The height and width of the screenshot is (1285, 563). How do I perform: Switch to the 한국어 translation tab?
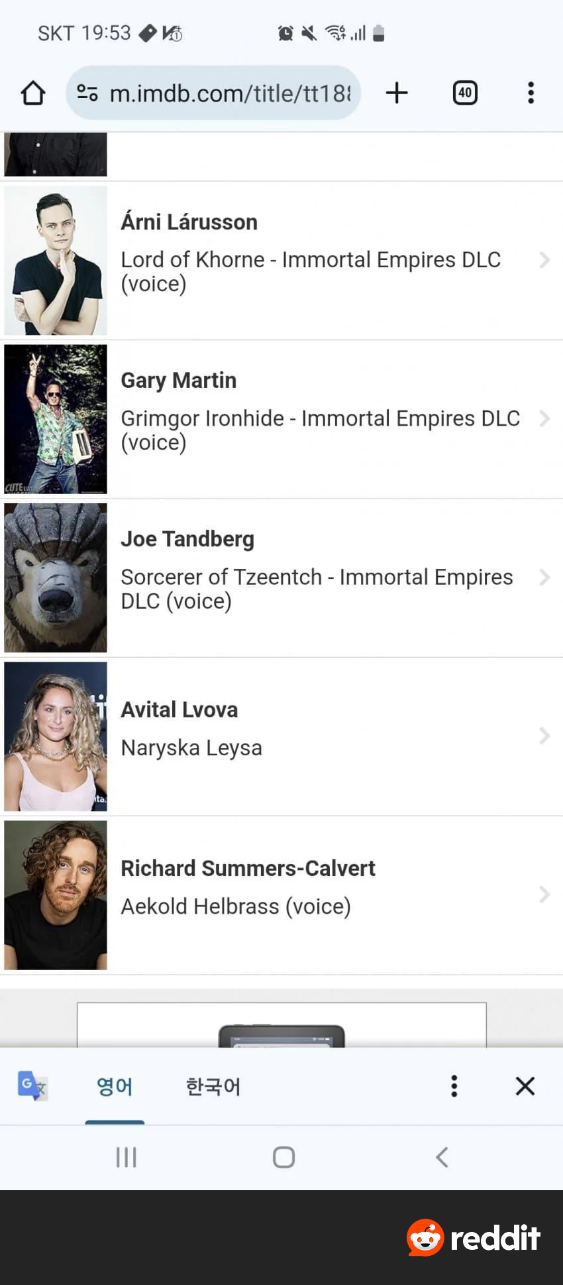[x=212, y=1086]
